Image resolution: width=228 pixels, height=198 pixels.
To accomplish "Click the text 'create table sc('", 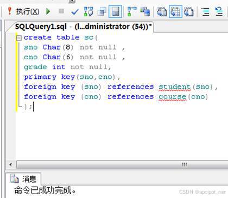I will [61, 38].
